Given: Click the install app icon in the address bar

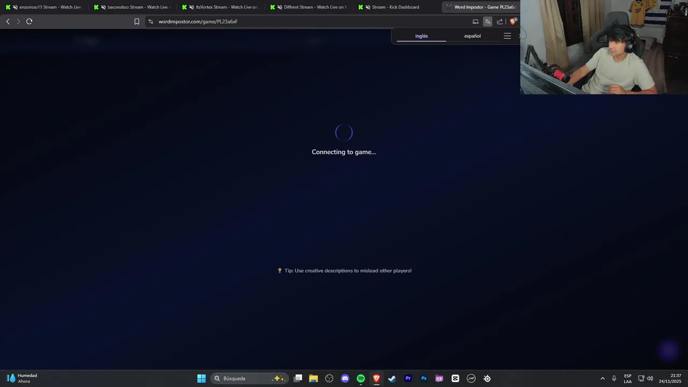Looking at the screenshot, I should (x=475, y=21).
